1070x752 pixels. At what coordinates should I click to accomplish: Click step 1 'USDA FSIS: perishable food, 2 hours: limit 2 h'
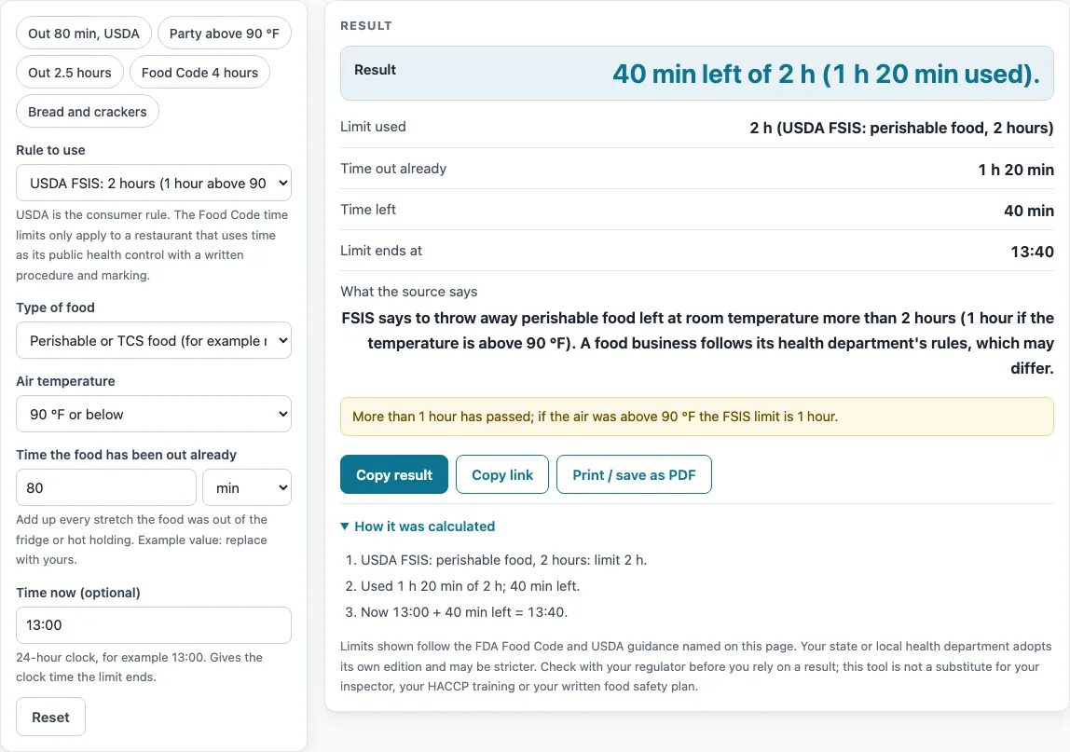(x=503, y=560)
